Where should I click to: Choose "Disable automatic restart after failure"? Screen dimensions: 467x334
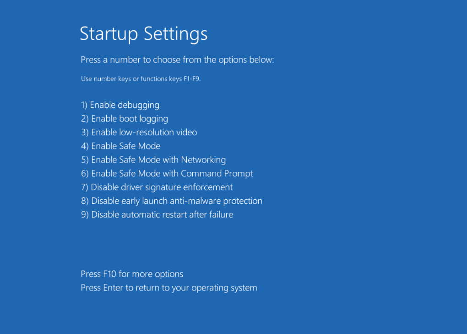click(157, 214)
